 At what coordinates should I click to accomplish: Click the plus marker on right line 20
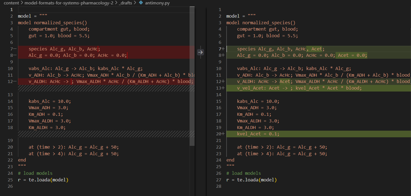tap(223, 134)
